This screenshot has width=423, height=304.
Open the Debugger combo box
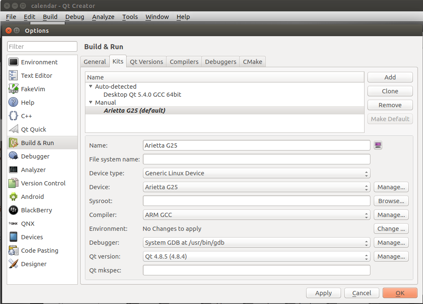[256, 243]
